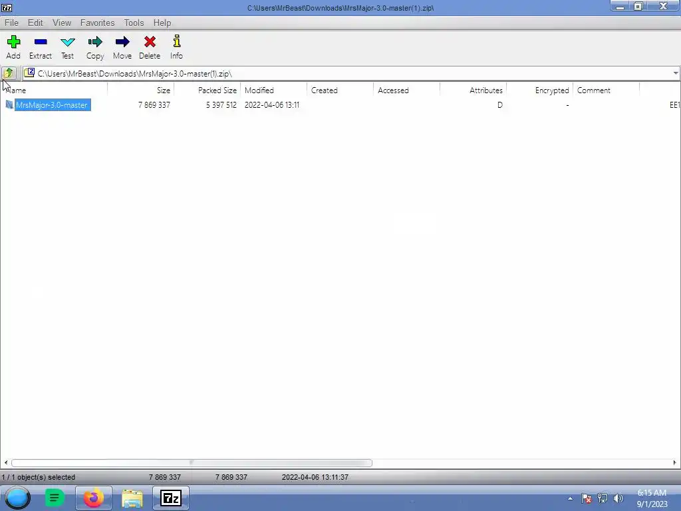Click the 7-Zip taskbar button
Viewport: 681px width, 511px height.
point(171,498)
